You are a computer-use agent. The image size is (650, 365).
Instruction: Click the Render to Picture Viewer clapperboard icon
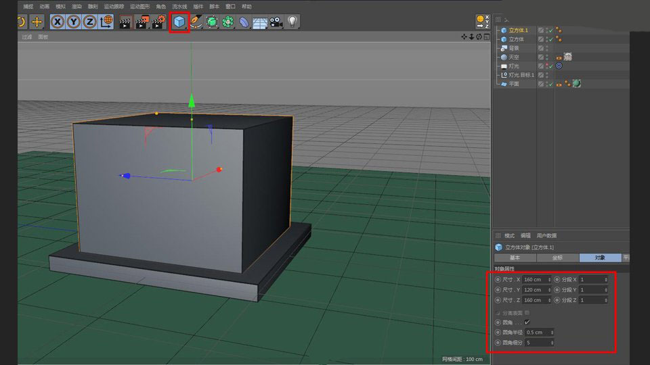coord(142,22)
